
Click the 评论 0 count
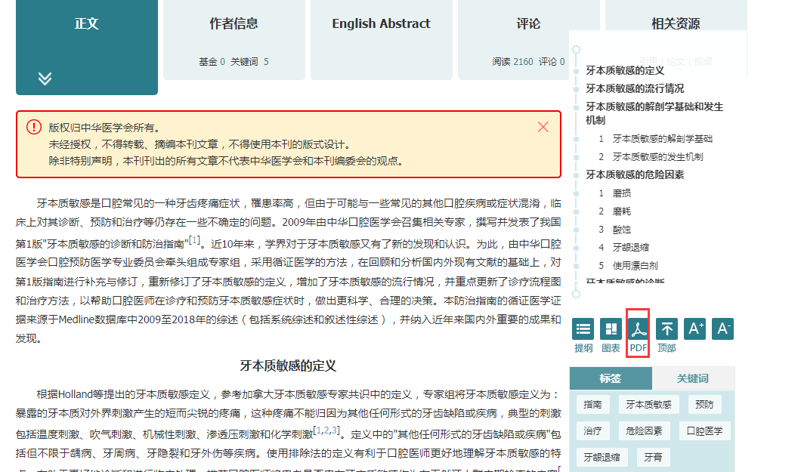(552, 62)
